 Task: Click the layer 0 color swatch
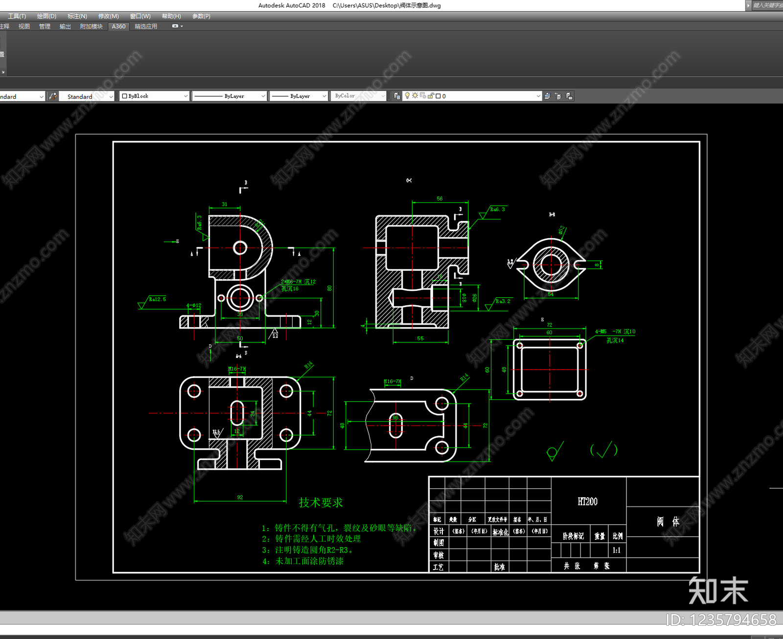(438, 96)
